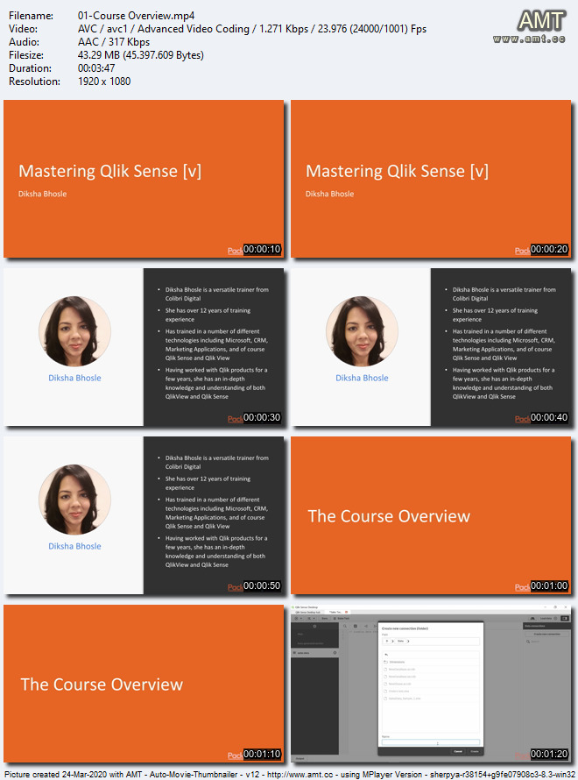Image resolution: width=578 pixels, height=780 pixels.
Task: Click the filename '01-Course Overview.mp4'
Action: (x=136, y=16)
